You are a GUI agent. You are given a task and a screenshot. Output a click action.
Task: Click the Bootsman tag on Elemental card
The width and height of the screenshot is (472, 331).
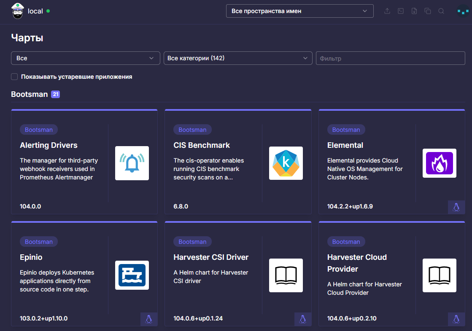tap(346, 130)
